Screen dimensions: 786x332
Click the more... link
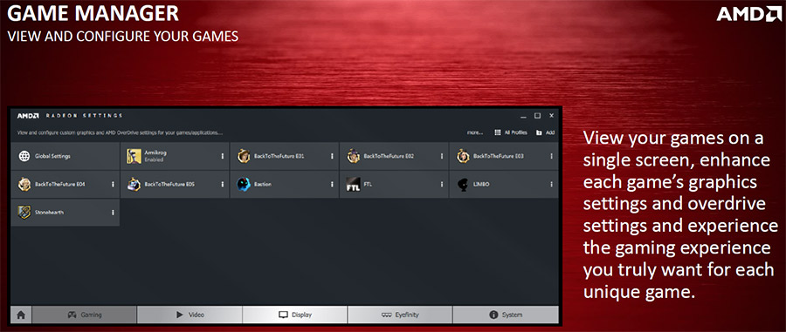(x=475, y=133)
